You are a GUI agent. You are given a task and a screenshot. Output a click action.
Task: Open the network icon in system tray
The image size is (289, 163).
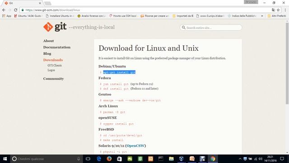point(256,159)
